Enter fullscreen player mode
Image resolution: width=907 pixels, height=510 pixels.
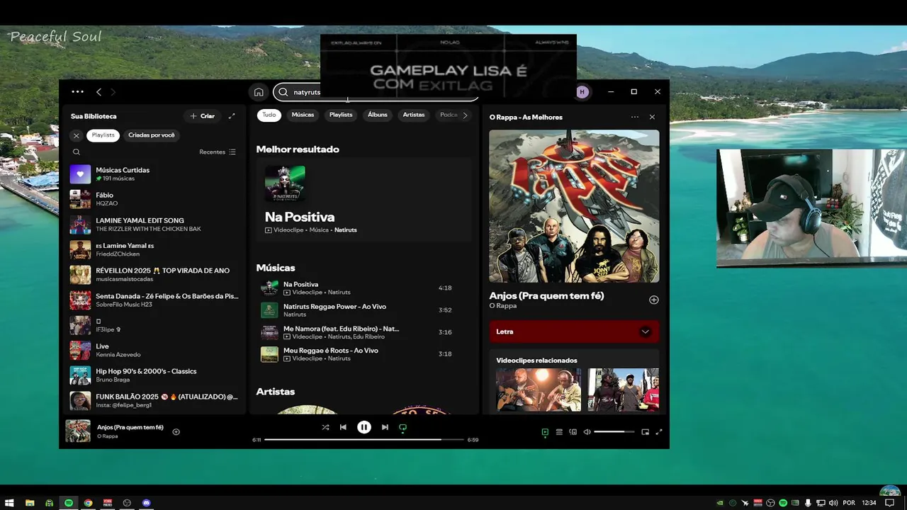pyautogui.click(x=658, y=432)
